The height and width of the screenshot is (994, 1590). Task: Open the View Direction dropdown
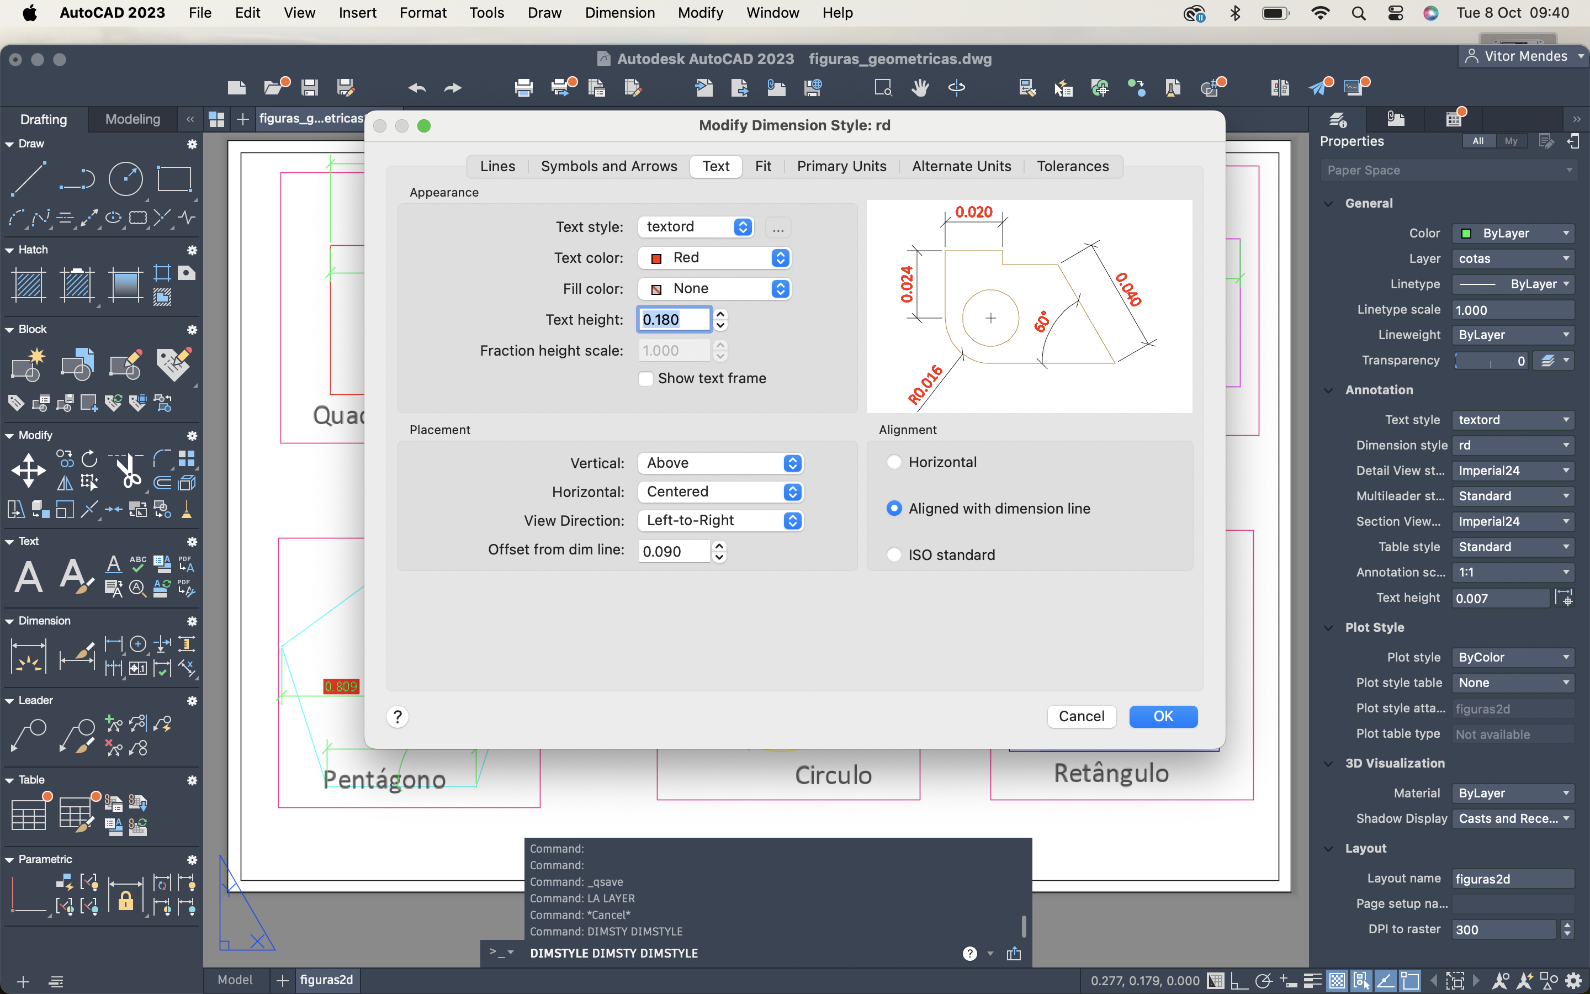[720, 521]
